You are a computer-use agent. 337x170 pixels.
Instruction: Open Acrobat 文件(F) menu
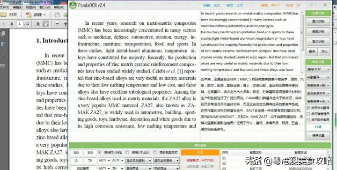(x=5, y=7)
